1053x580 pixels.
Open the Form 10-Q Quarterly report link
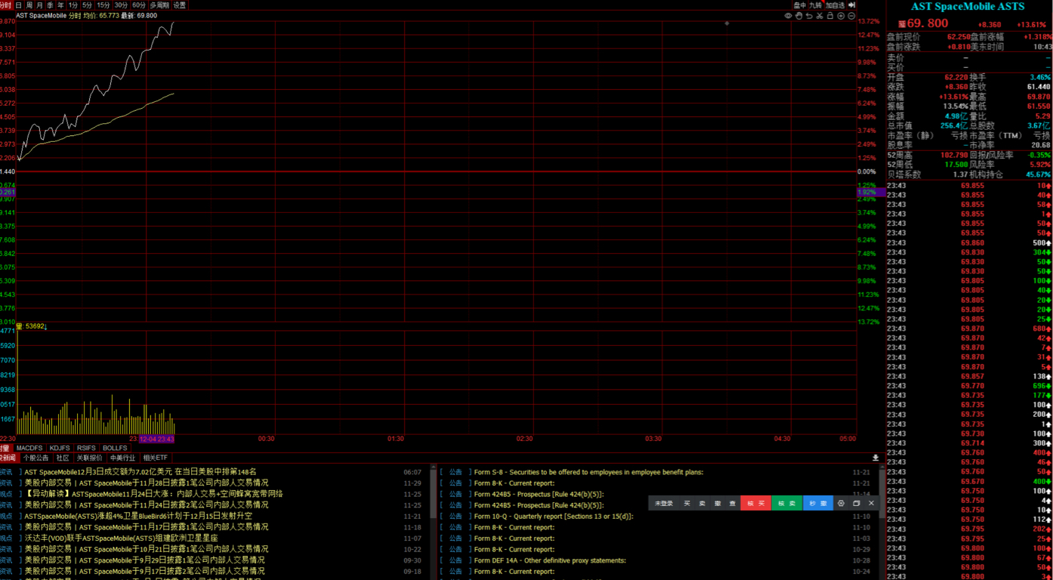tap(553, 517)
